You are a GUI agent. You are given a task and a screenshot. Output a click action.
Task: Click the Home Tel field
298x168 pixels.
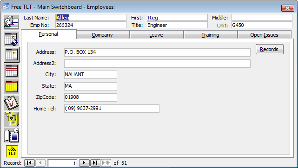pyautogui.click(x=112, y=109)
